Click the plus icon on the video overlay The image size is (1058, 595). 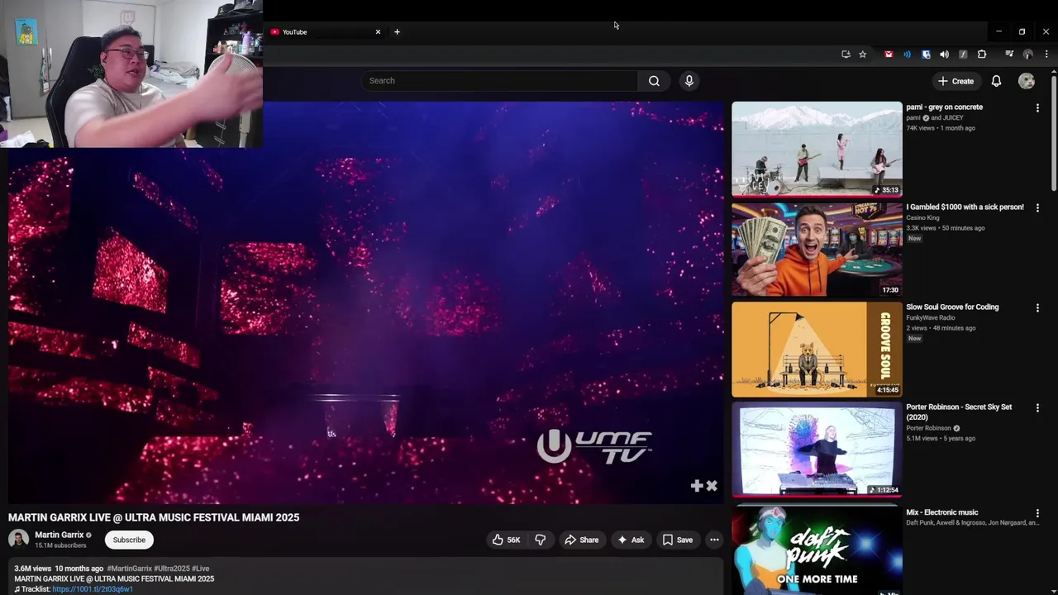[x=697, y=486]
